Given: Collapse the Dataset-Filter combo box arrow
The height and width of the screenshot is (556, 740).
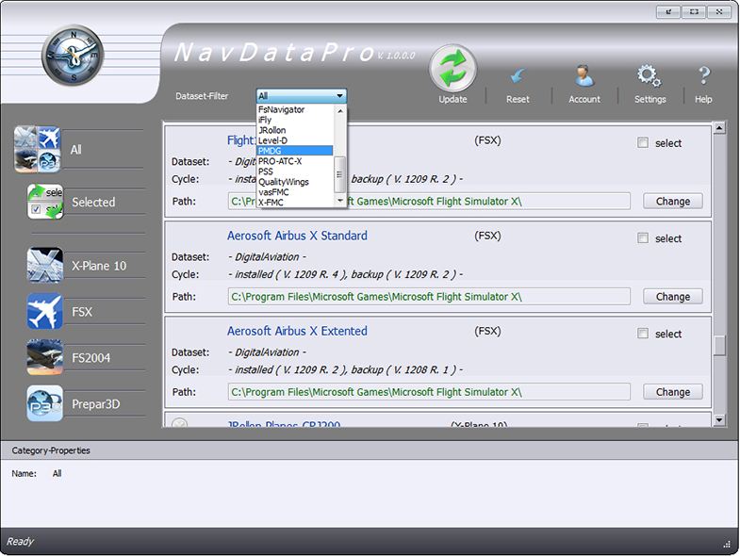Looking at the screenshot, I should pos(339,96).
